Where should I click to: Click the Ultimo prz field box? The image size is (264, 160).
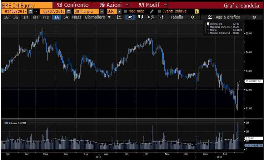[x=86, y=11]
